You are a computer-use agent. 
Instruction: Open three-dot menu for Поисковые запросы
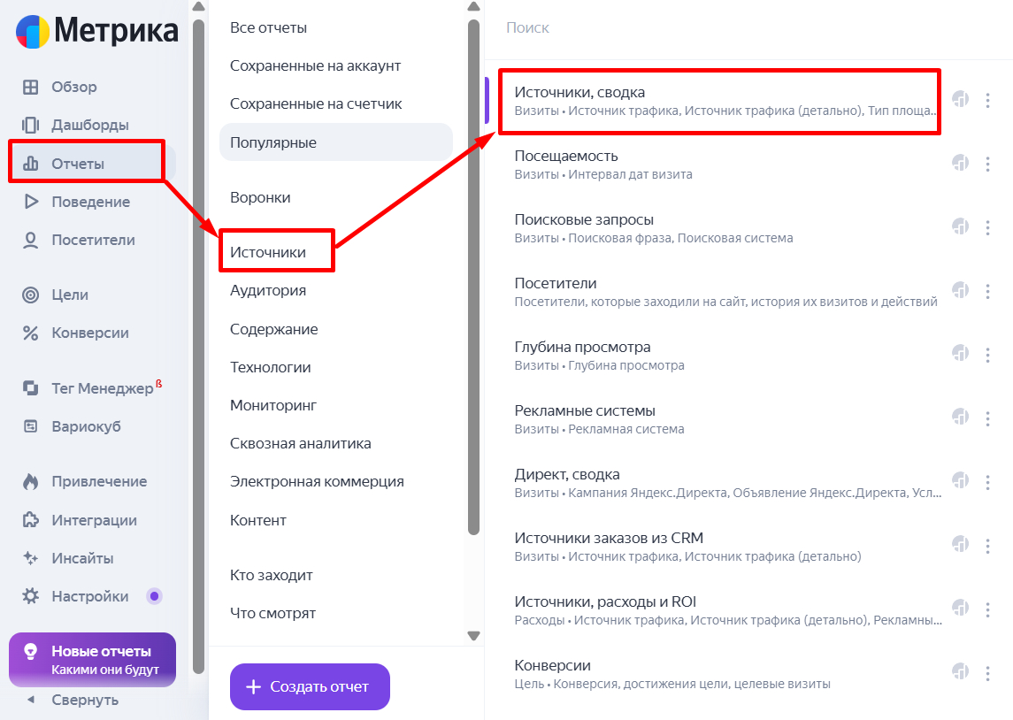pyautogui.click(x=988, y=227)
